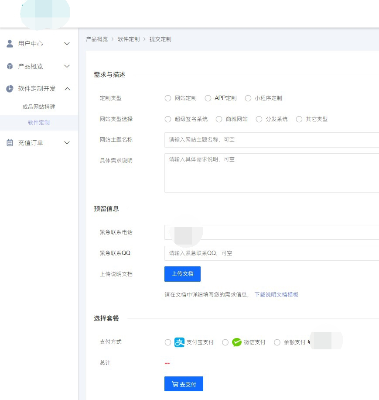Focus the 紧急联系电话 input field

click(x=272, y=232)
